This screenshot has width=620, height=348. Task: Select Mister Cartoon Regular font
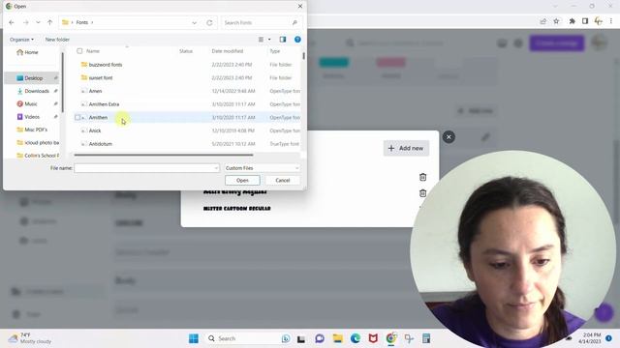click(236, 209)
